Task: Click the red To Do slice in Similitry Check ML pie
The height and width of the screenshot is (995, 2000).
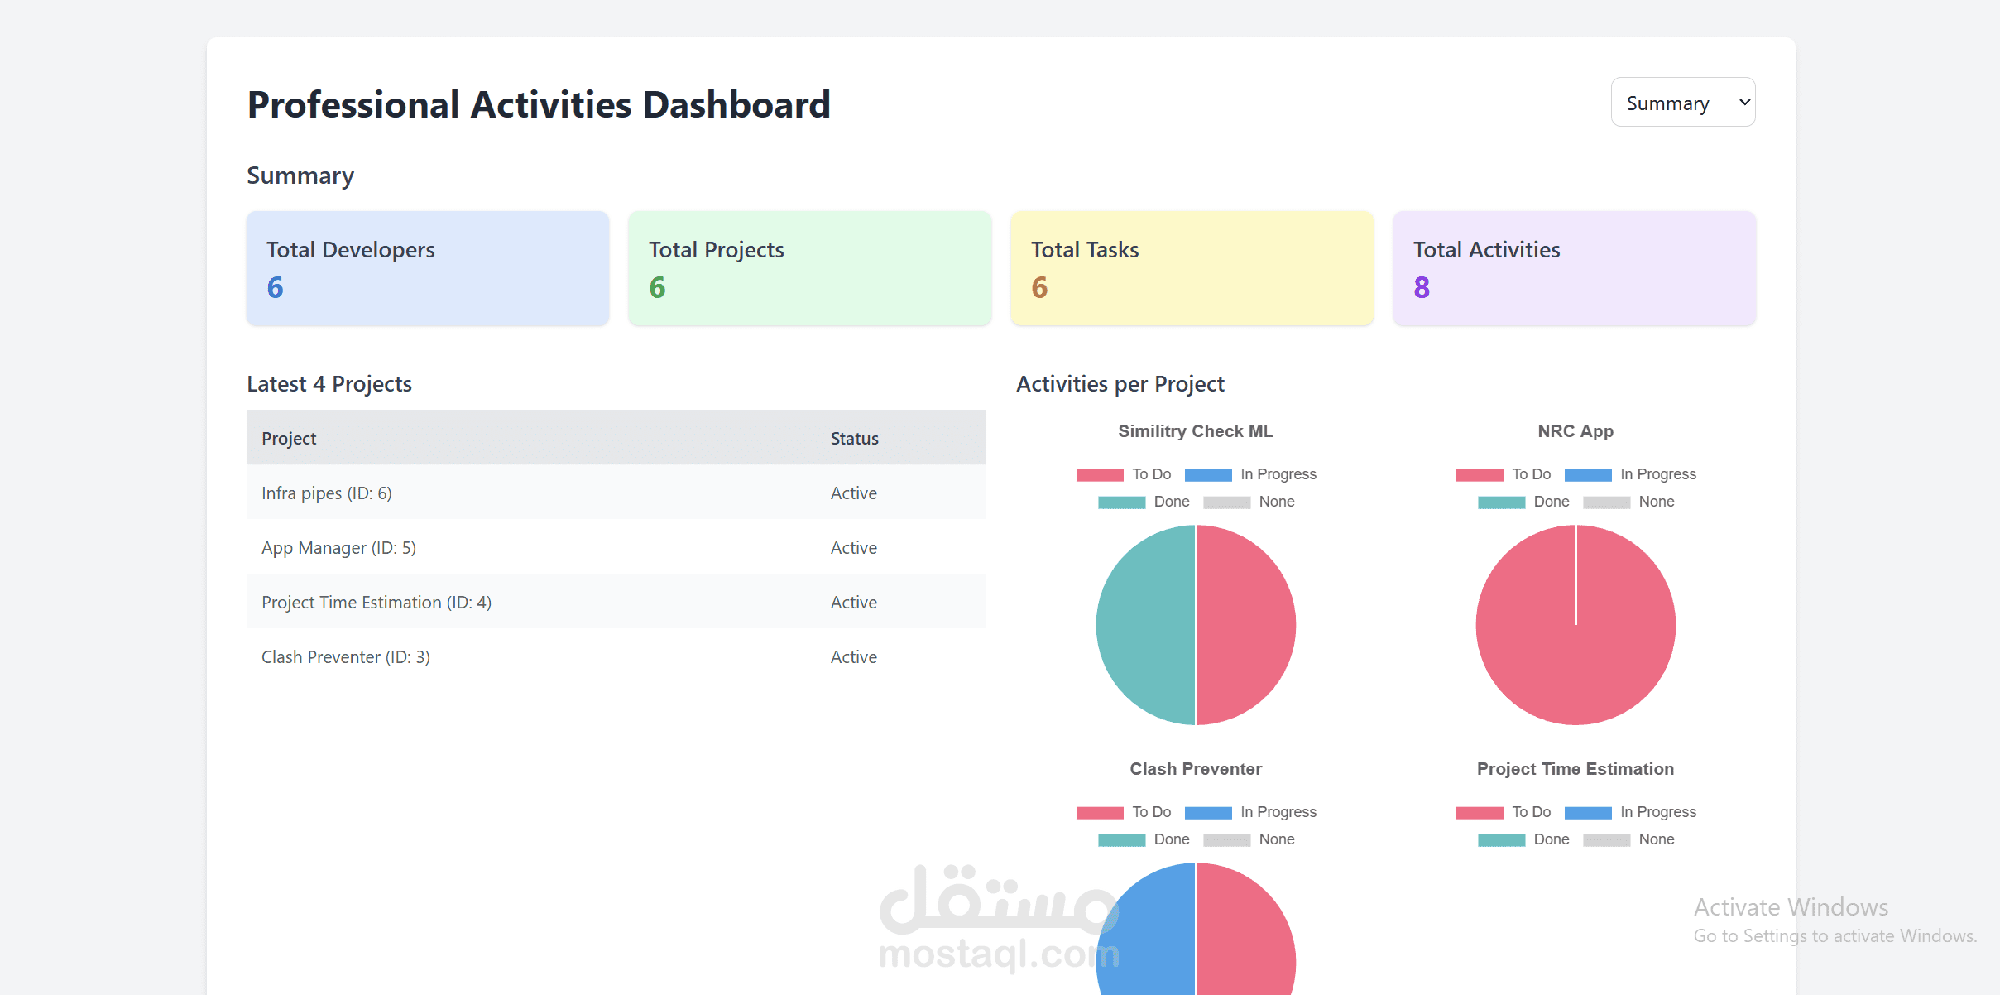Action: (x=1246, y=625)
